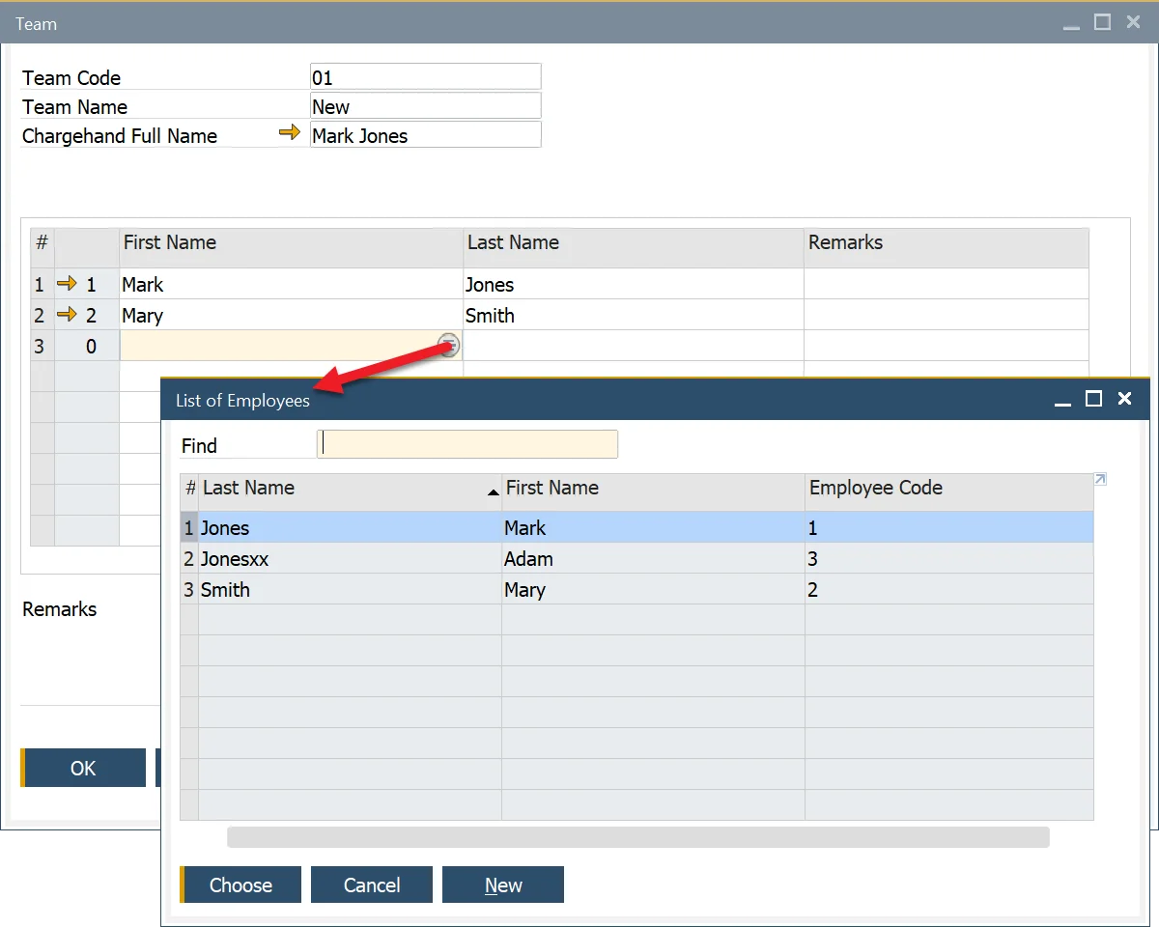This screenshot has height=927, width=1159.
Task: Sort list by Employee Code column header
Action: click(x=947, y=489)
